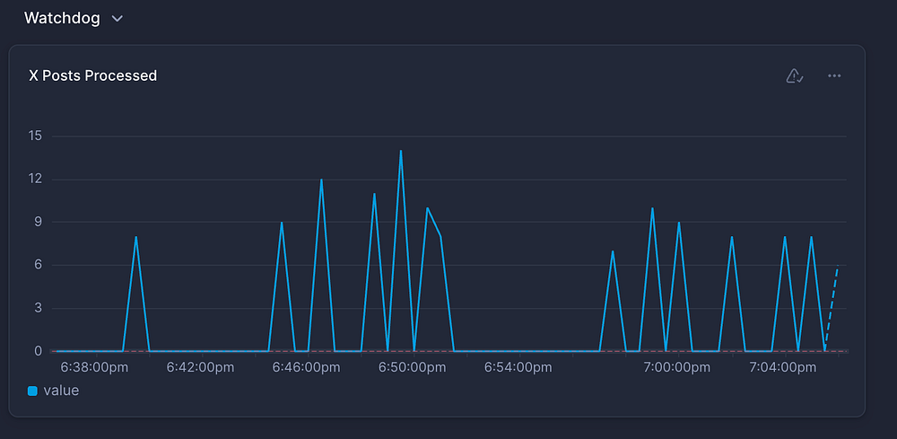Click the 6 y-axis label
Viewport: 897px width, 439px height.
(39, 265)
